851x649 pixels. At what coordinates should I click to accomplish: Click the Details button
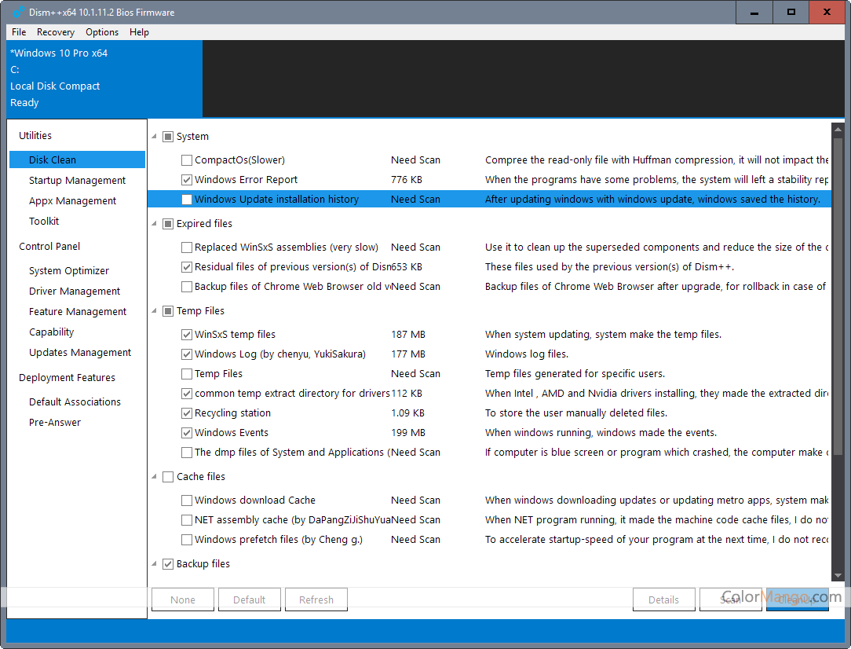[663, 599]
